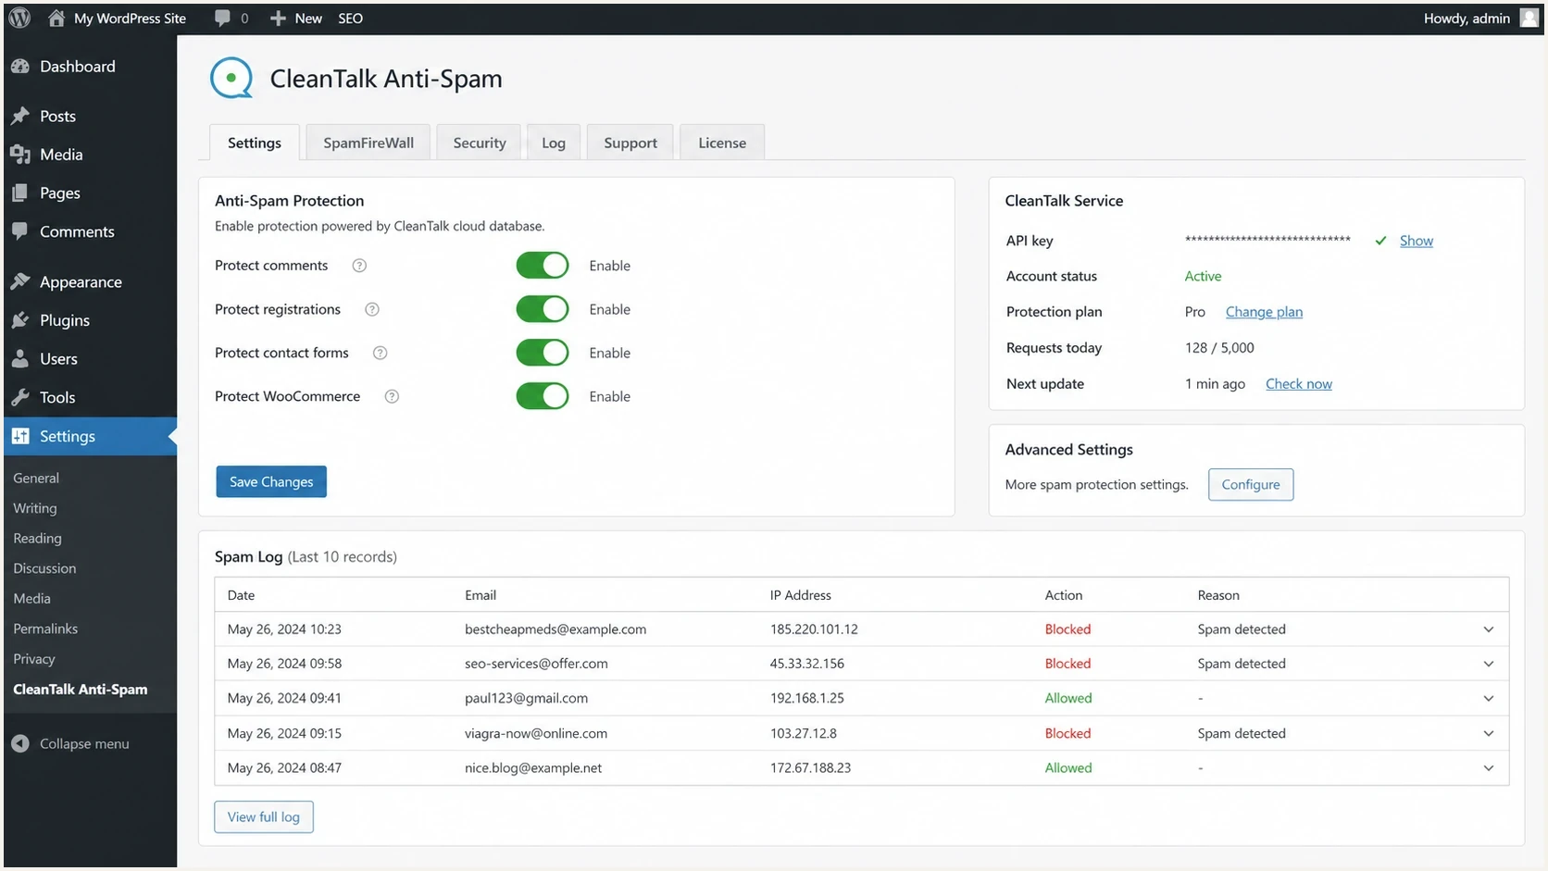The height and width of the screenshot is (871, 1548).
Task: Click the Dashboard gauge icon
Action: pyautogui.click(x=20, y=67)
